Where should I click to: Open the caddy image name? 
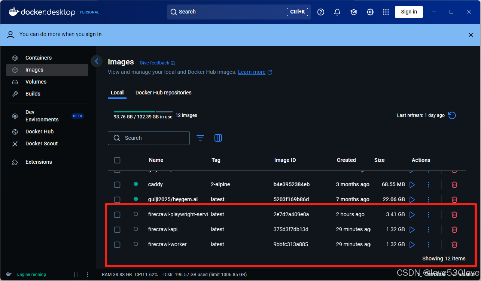point(155,184)
